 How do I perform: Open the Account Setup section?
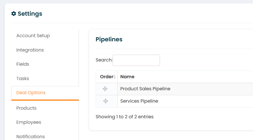pyautogui.click(x=33, y=36)
